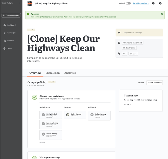Click the Team icon in sidebar
The image size is (168, 159).
[x=5, y=48]
